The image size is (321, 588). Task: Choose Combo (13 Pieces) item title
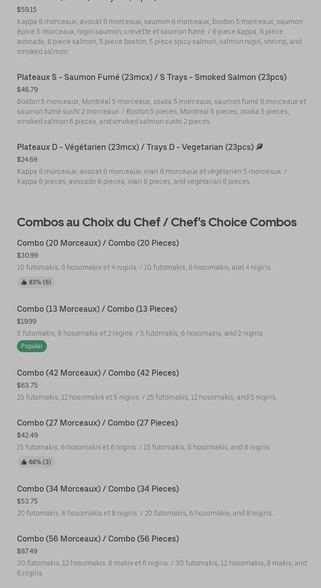[x=97, y=309]
